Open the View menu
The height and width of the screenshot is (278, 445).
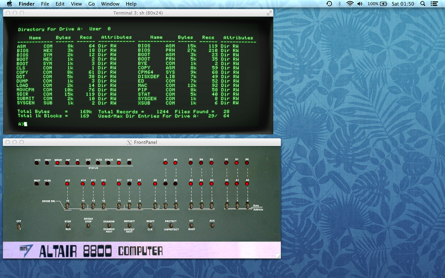[x=76, y=3]
